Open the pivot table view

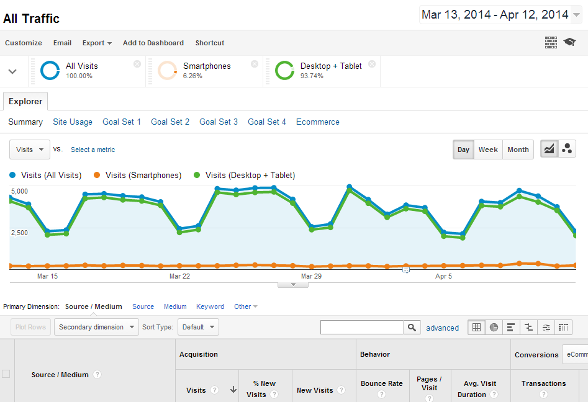[563, 328]
